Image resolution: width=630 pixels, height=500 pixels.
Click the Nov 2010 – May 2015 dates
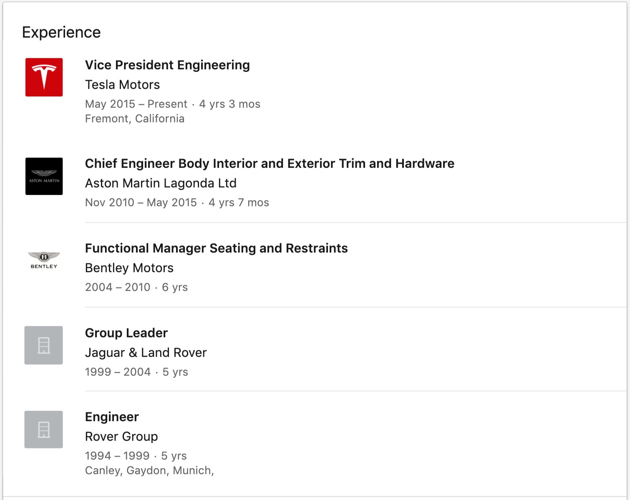[141, 202]
